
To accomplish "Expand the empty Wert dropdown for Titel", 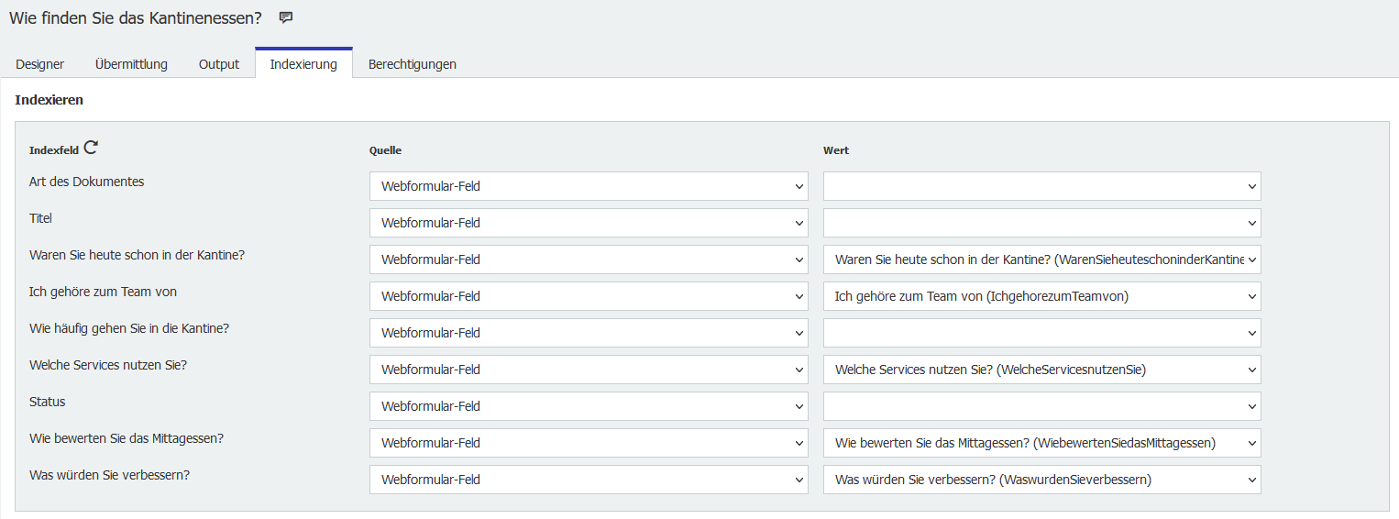I will coord(1041,223).
